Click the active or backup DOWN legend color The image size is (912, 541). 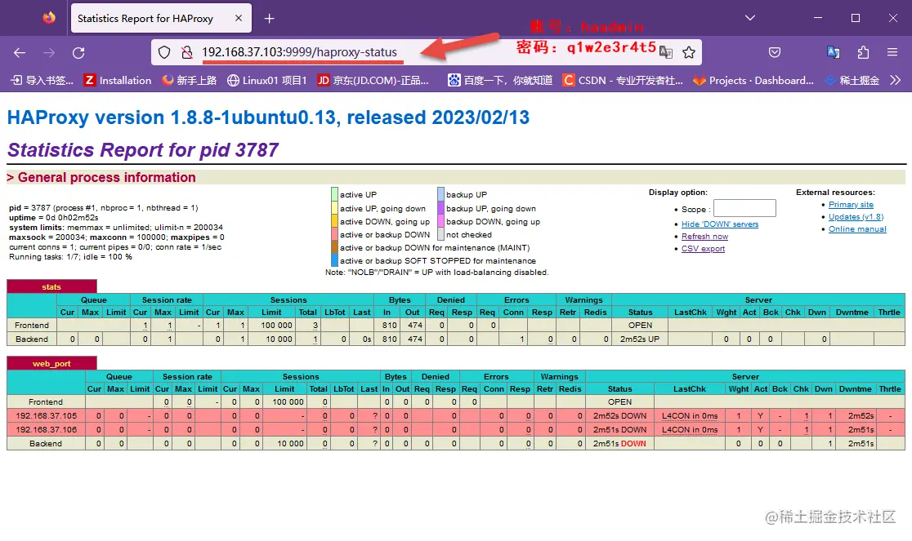tap(334, 234)
